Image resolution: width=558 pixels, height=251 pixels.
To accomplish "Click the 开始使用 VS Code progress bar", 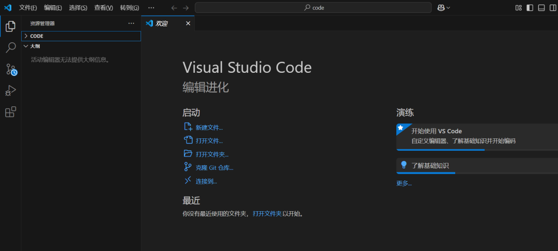I will pyautogui.click(x=477, y=150).
